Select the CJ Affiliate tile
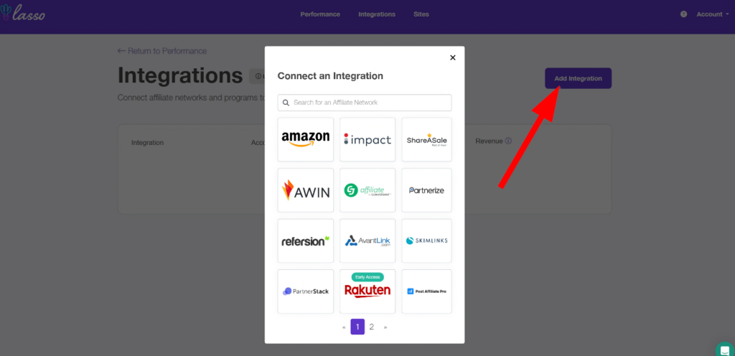This screenshot has width=735, height=356. [x=367, y=190]
